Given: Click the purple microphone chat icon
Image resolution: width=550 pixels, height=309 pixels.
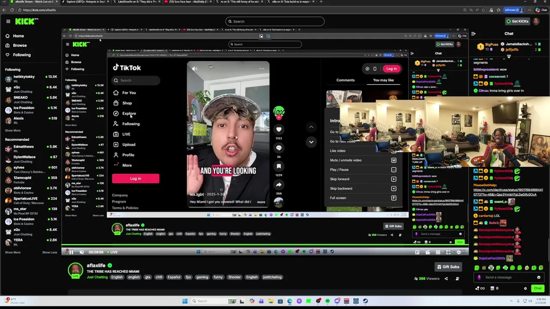Looking at the screenshot, I should pyautogui.click(x=480, y=277).
